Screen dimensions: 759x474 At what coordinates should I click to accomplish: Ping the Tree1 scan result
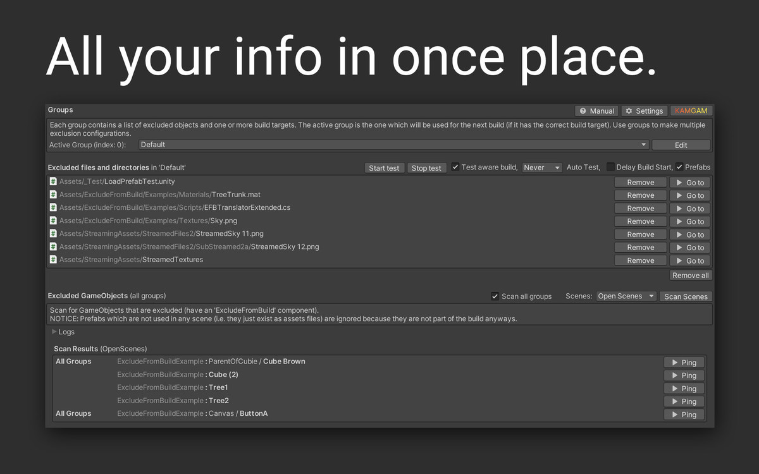(x=684, y=388)
